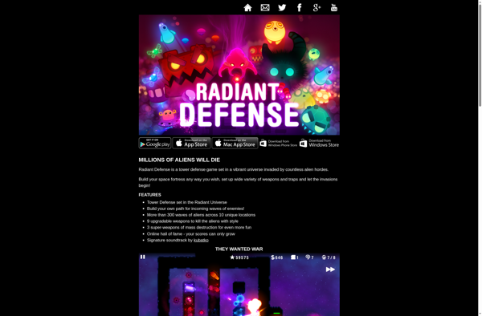Screen dimensions: 482x316
Task: Click the fast-forward arrows in gameplay screenshot
Action: click(330, 269)
